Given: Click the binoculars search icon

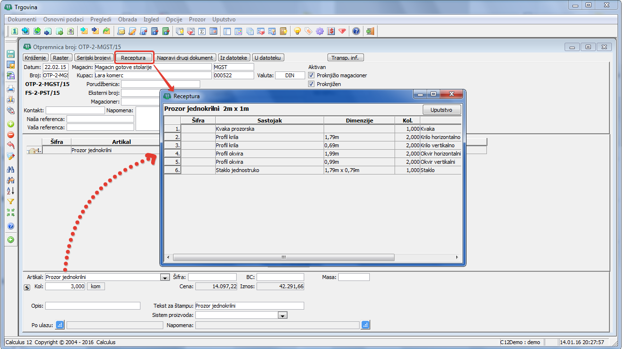Looking at the screenshot, I should click(10, 170).
